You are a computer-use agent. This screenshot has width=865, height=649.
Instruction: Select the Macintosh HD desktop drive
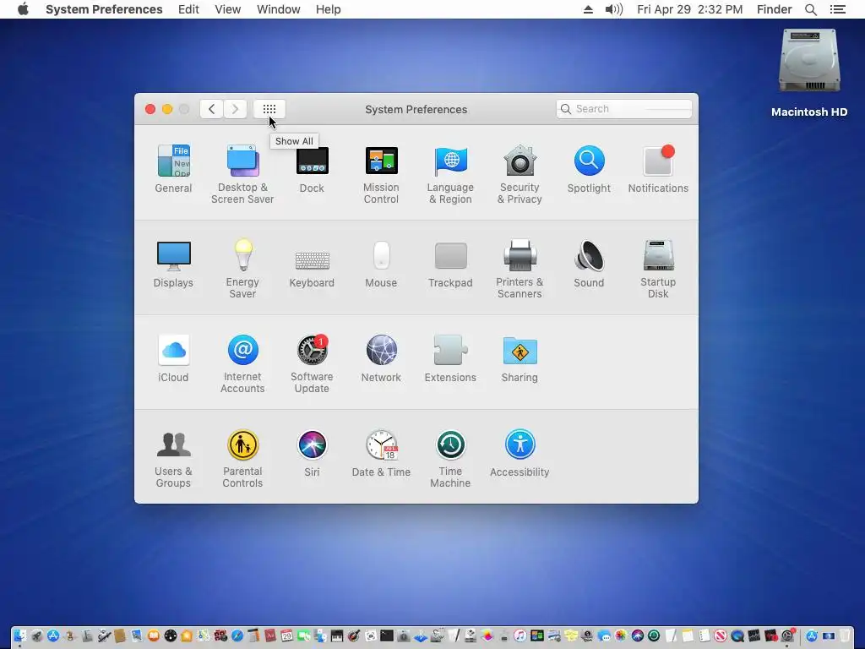pos(809,73)
